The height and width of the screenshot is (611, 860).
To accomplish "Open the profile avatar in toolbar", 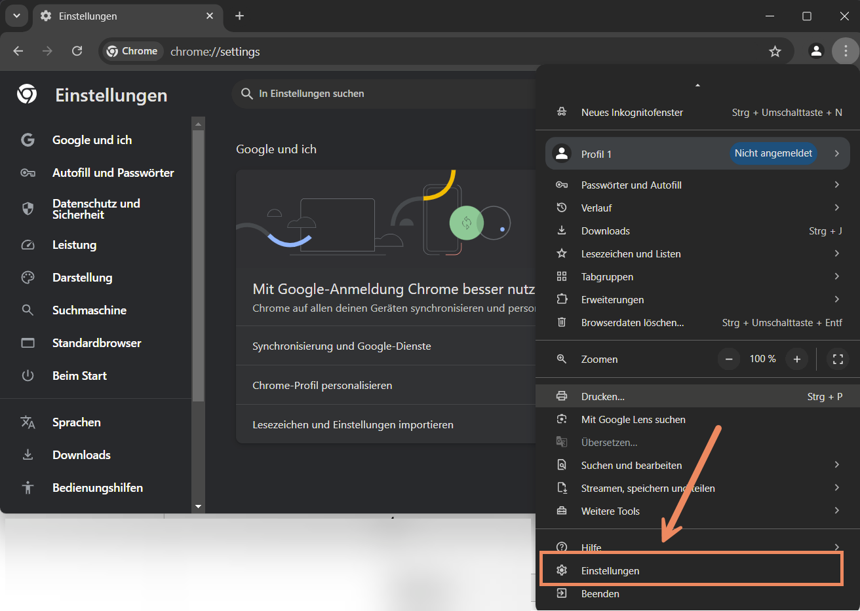I will click(816, 51).
